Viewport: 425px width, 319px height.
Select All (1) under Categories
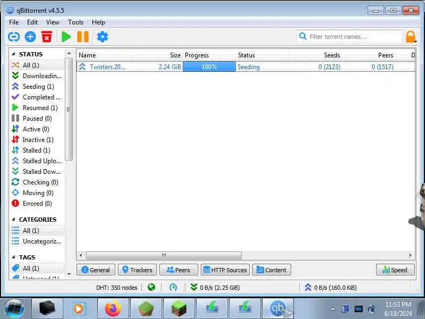pyautogui.click(x=37, y=231)
